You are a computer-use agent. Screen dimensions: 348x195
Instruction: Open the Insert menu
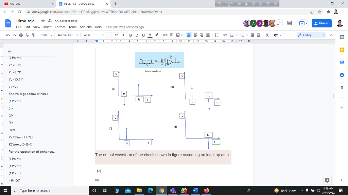click(x=48, y=27)
